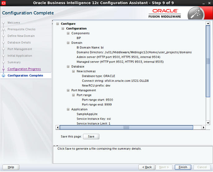Select the Domains Directory row
Image resolution: width=213 pixels, height=172 pixels.
coord(134,52)
